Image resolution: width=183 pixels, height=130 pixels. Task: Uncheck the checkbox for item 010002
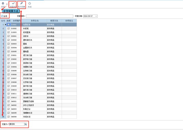pyautogui.click(x=8, y=28)
